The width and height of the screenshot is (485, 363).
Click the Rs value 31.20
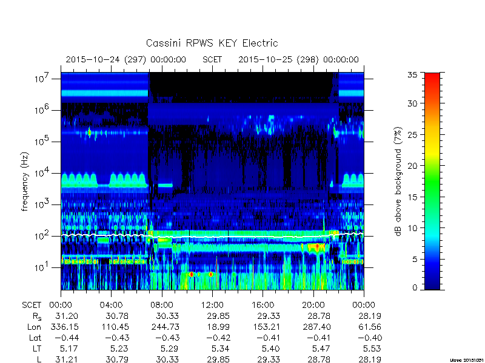point(67,316)
